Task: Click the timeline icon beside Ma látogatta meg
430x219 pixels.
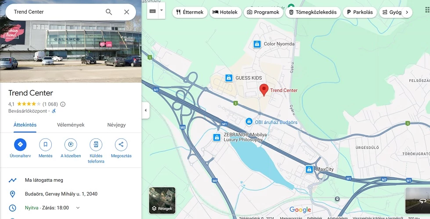Action: pos(12,180)
